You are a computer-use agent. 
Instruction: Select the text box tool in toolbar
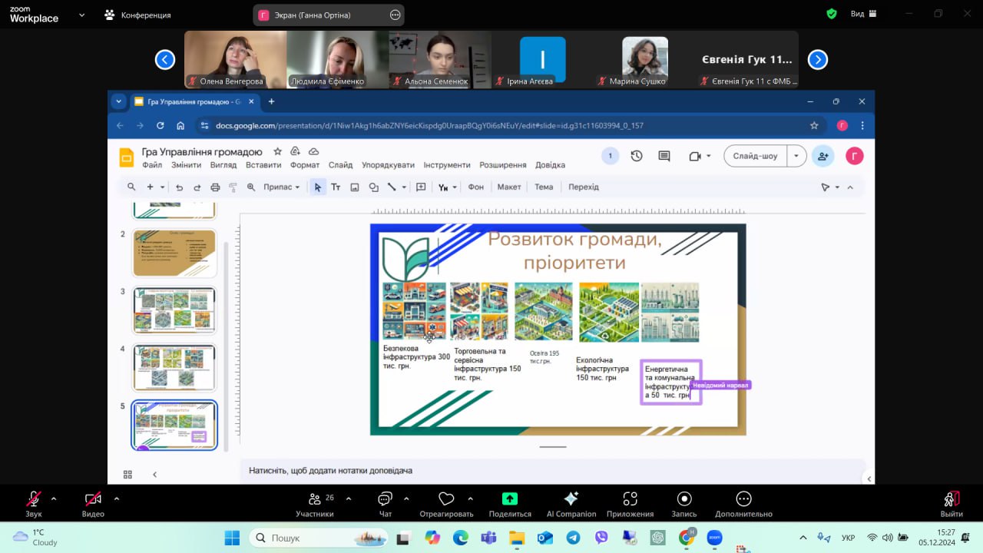(336, 187)
